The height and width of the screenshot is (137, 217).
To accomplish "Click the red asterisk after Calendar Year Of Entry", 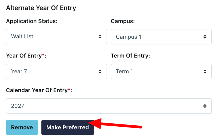I will [69, 90].
